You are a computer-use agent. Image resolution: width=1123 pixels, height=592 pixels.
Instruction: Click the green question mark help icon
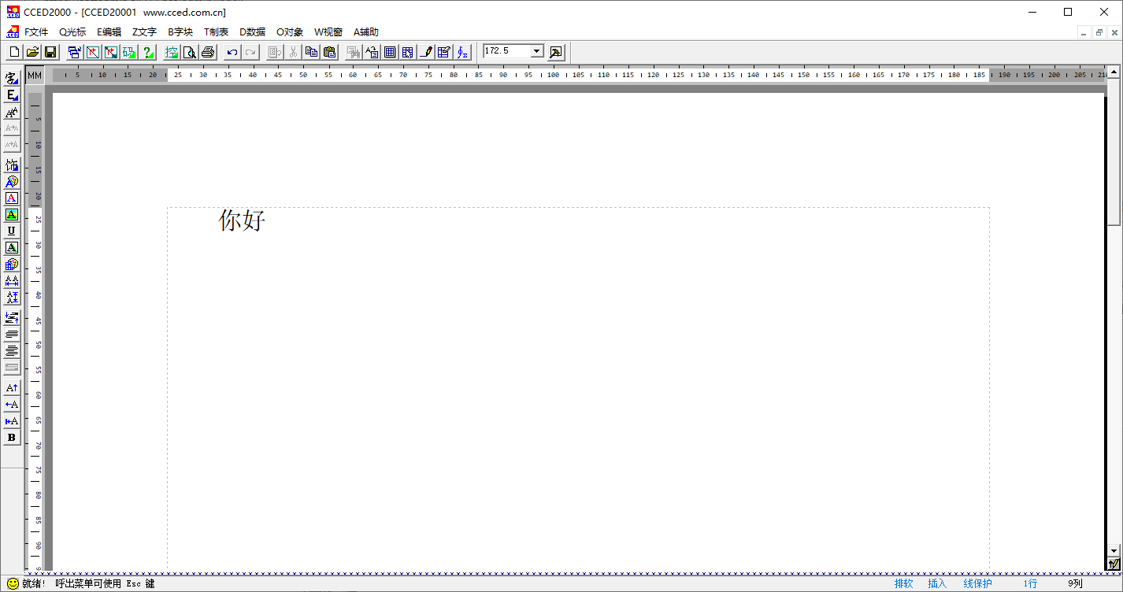click(148, 52)
